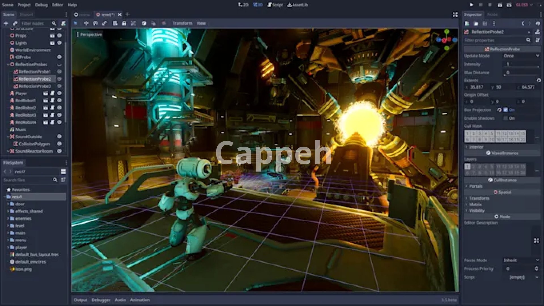This screenshot has width=544, height=306.
Task: Click the lock selected node icon
Action: pyautogui.click(x=124, y=23)
